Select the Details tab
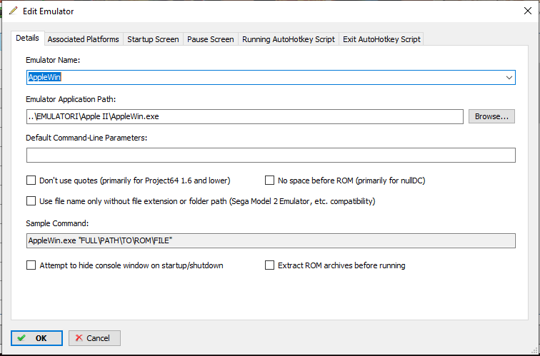 point(27,39)
